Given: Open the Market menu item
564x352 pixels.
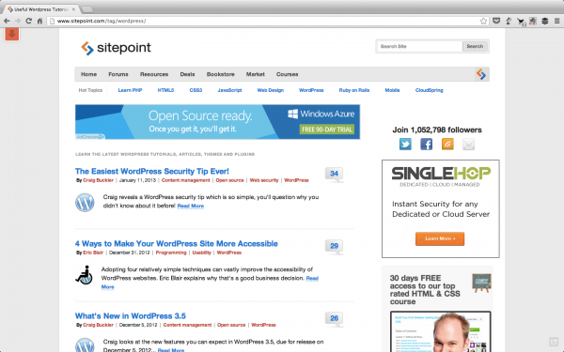Looking at the screenshot, I should [256, 74].
